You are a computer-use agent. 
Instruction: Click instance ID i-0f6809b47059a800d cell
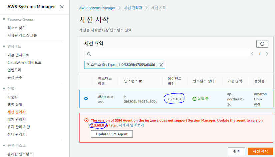(140, 99)
